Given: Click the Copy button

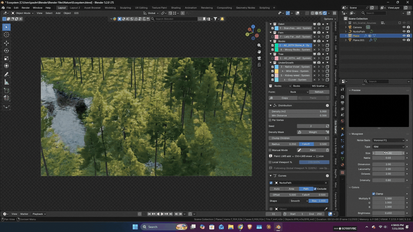Looking at the screenshot, I should [x=285, y=98].
